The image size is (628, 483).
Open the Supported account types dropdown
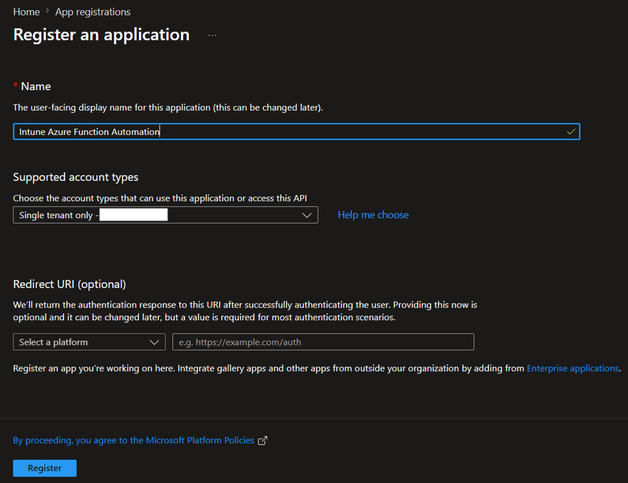(166, 215)
